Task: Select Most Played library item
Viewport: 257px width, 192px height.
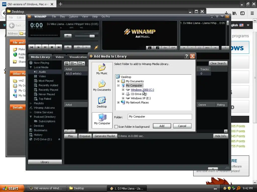Action: coord(46,81)
